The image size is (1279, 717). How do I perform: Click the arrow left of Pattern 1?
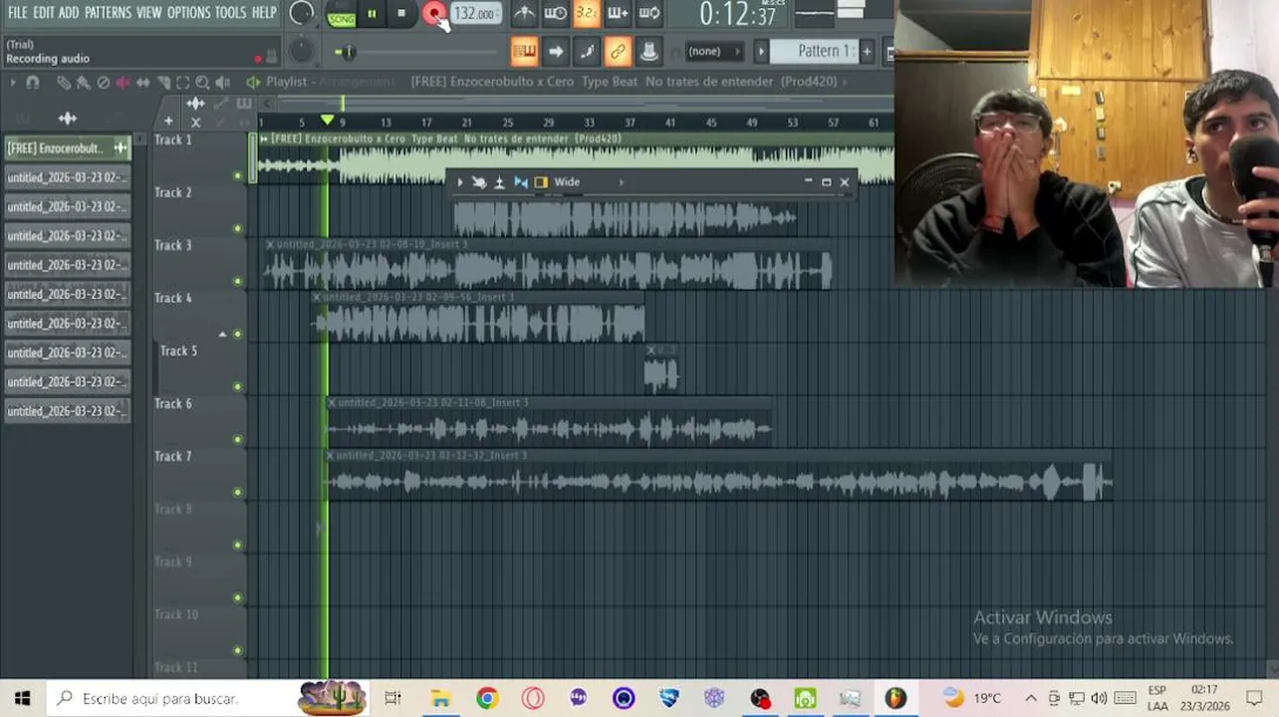pyautogui.click(x=761, y=51)
